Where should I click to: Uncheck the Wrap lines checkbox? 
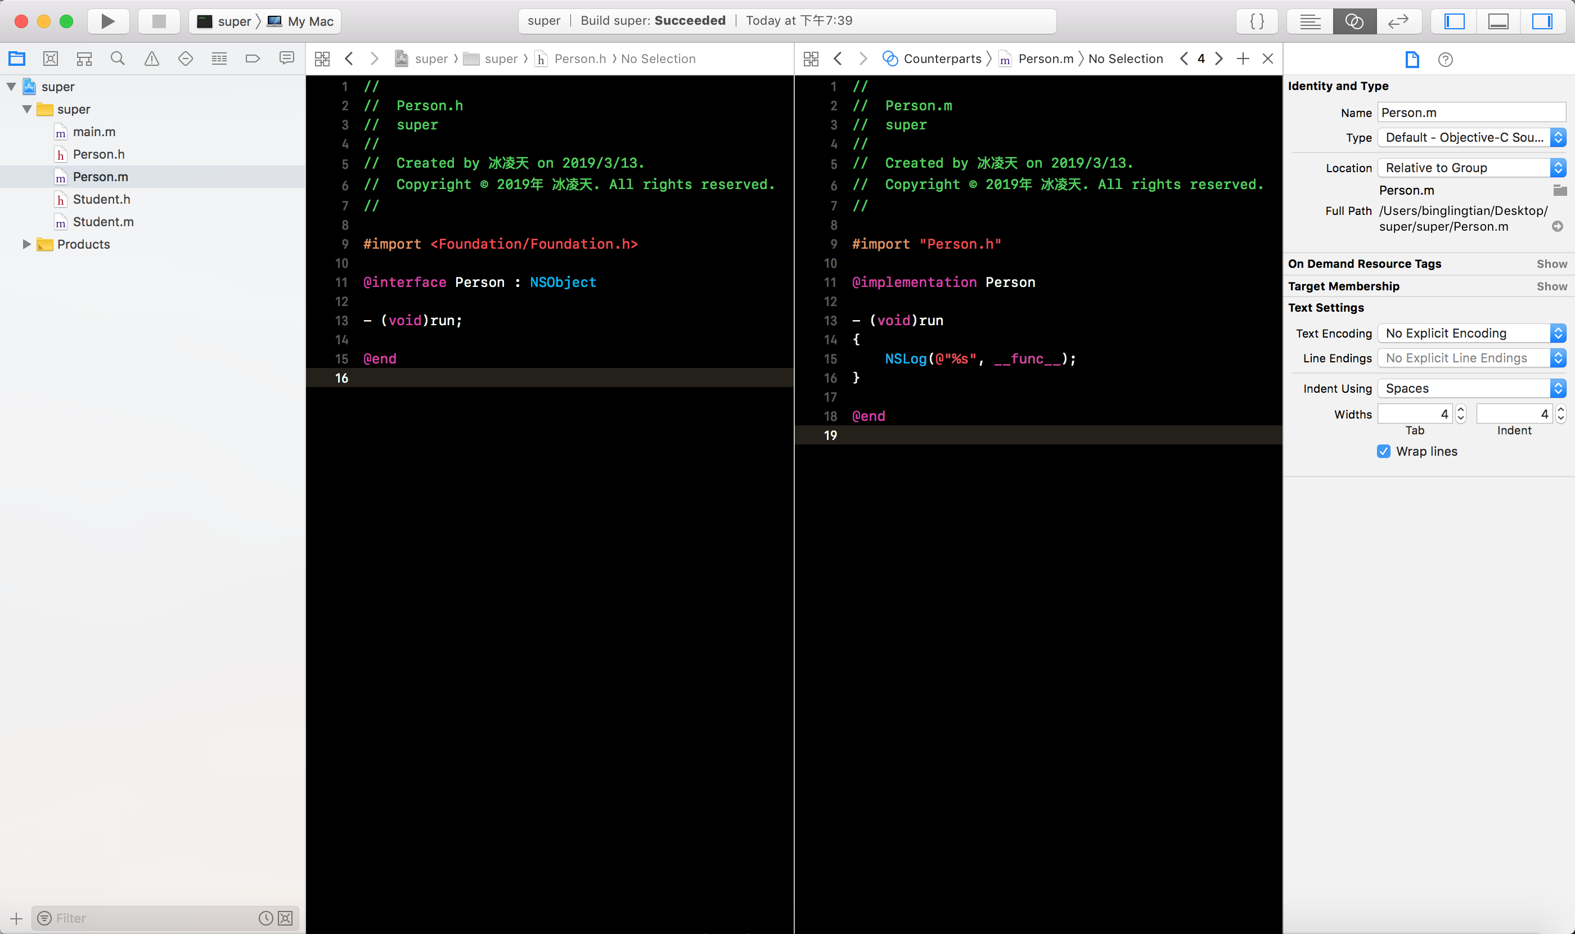click(1383, 451)
